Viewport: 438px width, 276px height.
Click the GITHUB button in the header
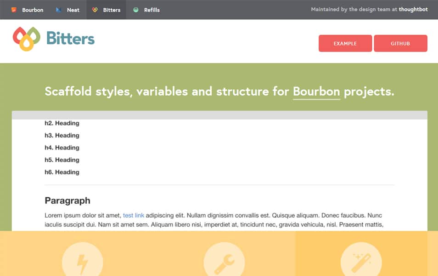[x=400, y=43]
